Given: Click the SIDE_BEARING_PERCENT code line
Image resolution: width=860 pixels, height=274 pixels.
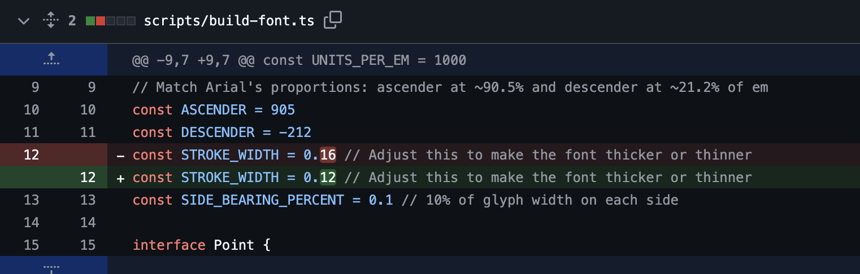Looking at the screenshot, I should (405, 200).
